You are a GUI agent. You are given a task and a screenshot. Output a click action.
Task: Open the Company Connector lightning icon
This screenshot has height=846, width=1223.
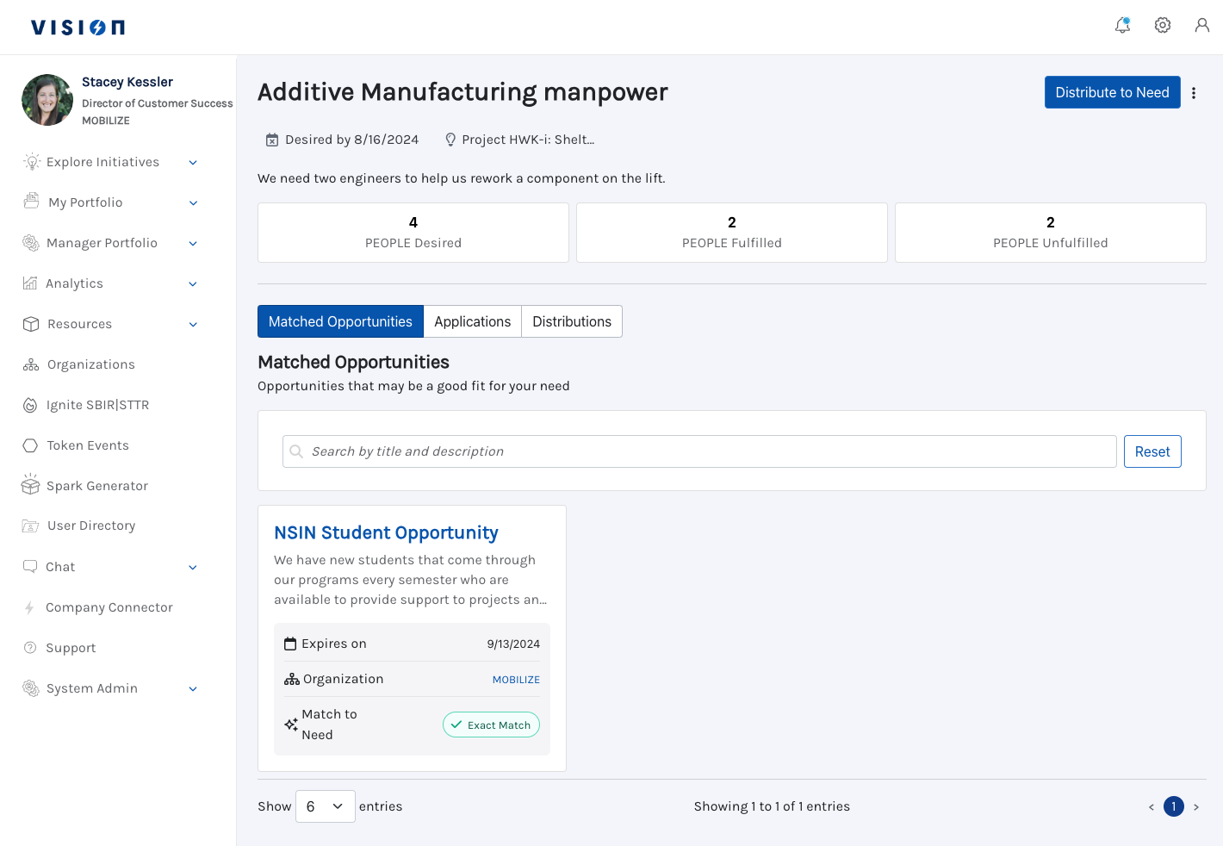pos(30,607)
